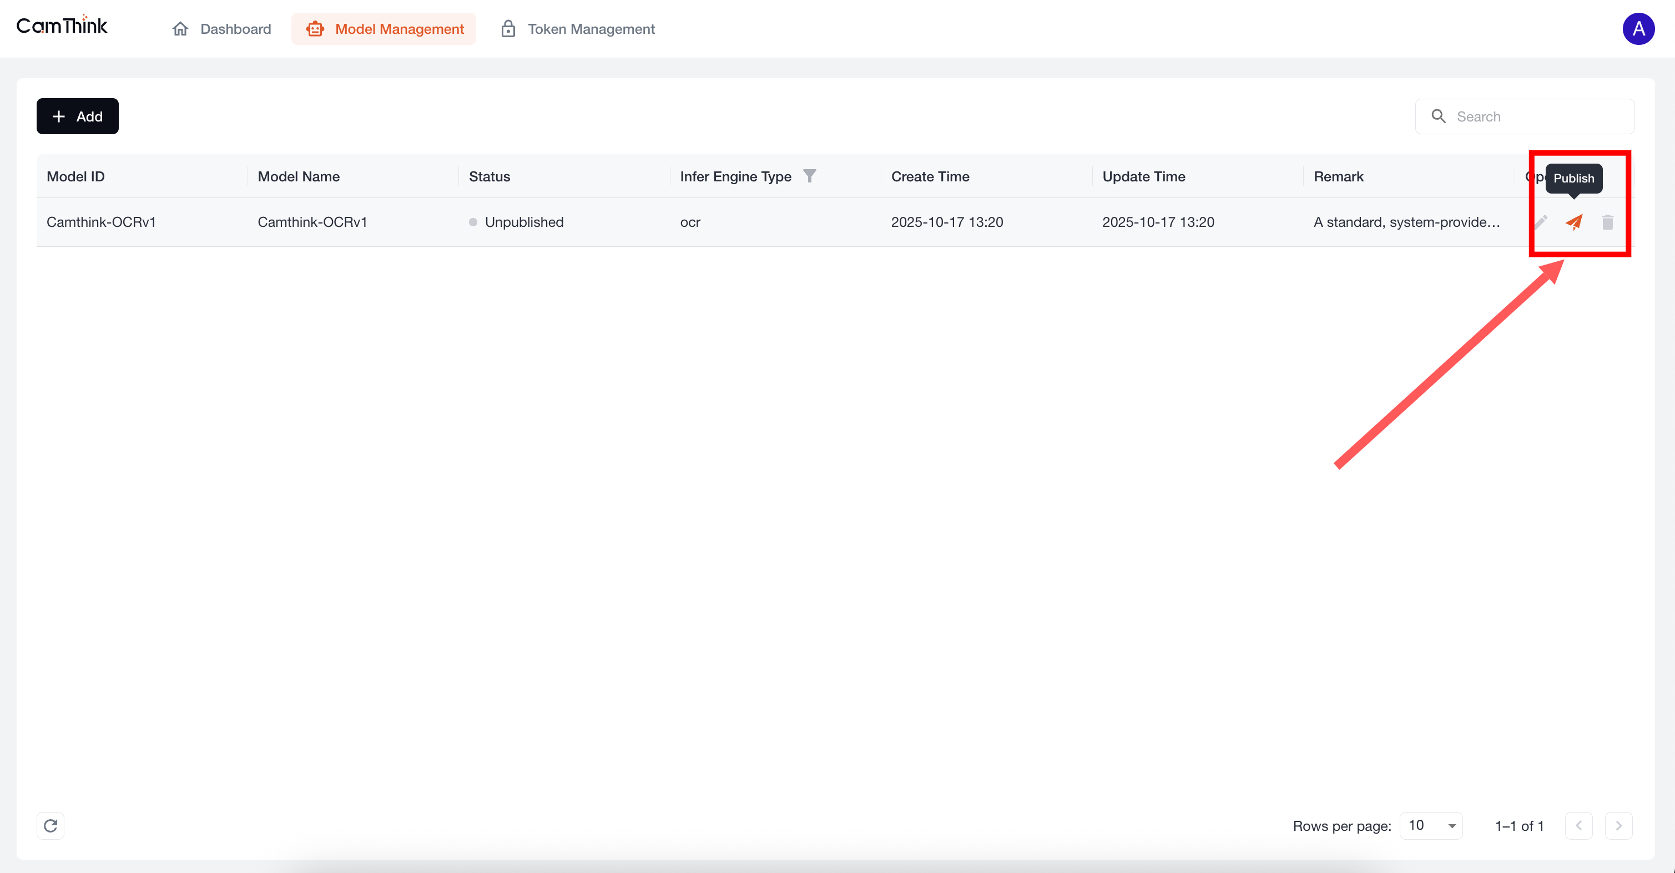Image resolution: width=1675 pixels, height=873 pixels.
Task: Click the refresh icon at bottom left
Action: (x=51, y=825)
